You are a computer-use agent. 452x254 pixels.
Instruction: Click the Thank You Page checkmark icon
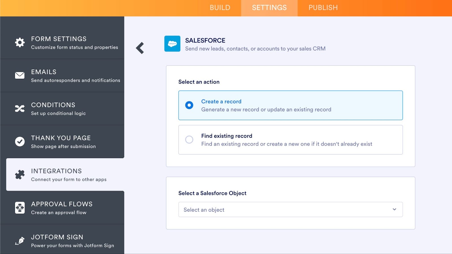click(x=20, y=141)
